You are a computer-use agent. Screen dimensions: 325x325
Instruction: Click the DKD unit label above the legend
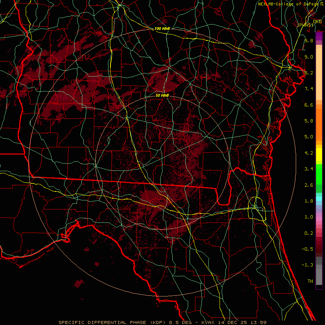[x=317, y=21]
